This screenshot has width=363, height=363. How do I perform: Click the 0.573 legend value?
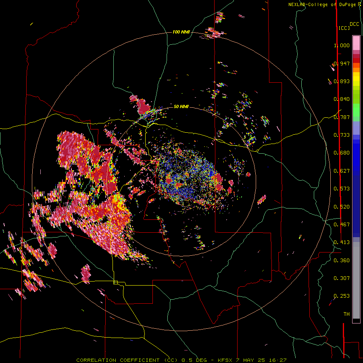point(342,189)
